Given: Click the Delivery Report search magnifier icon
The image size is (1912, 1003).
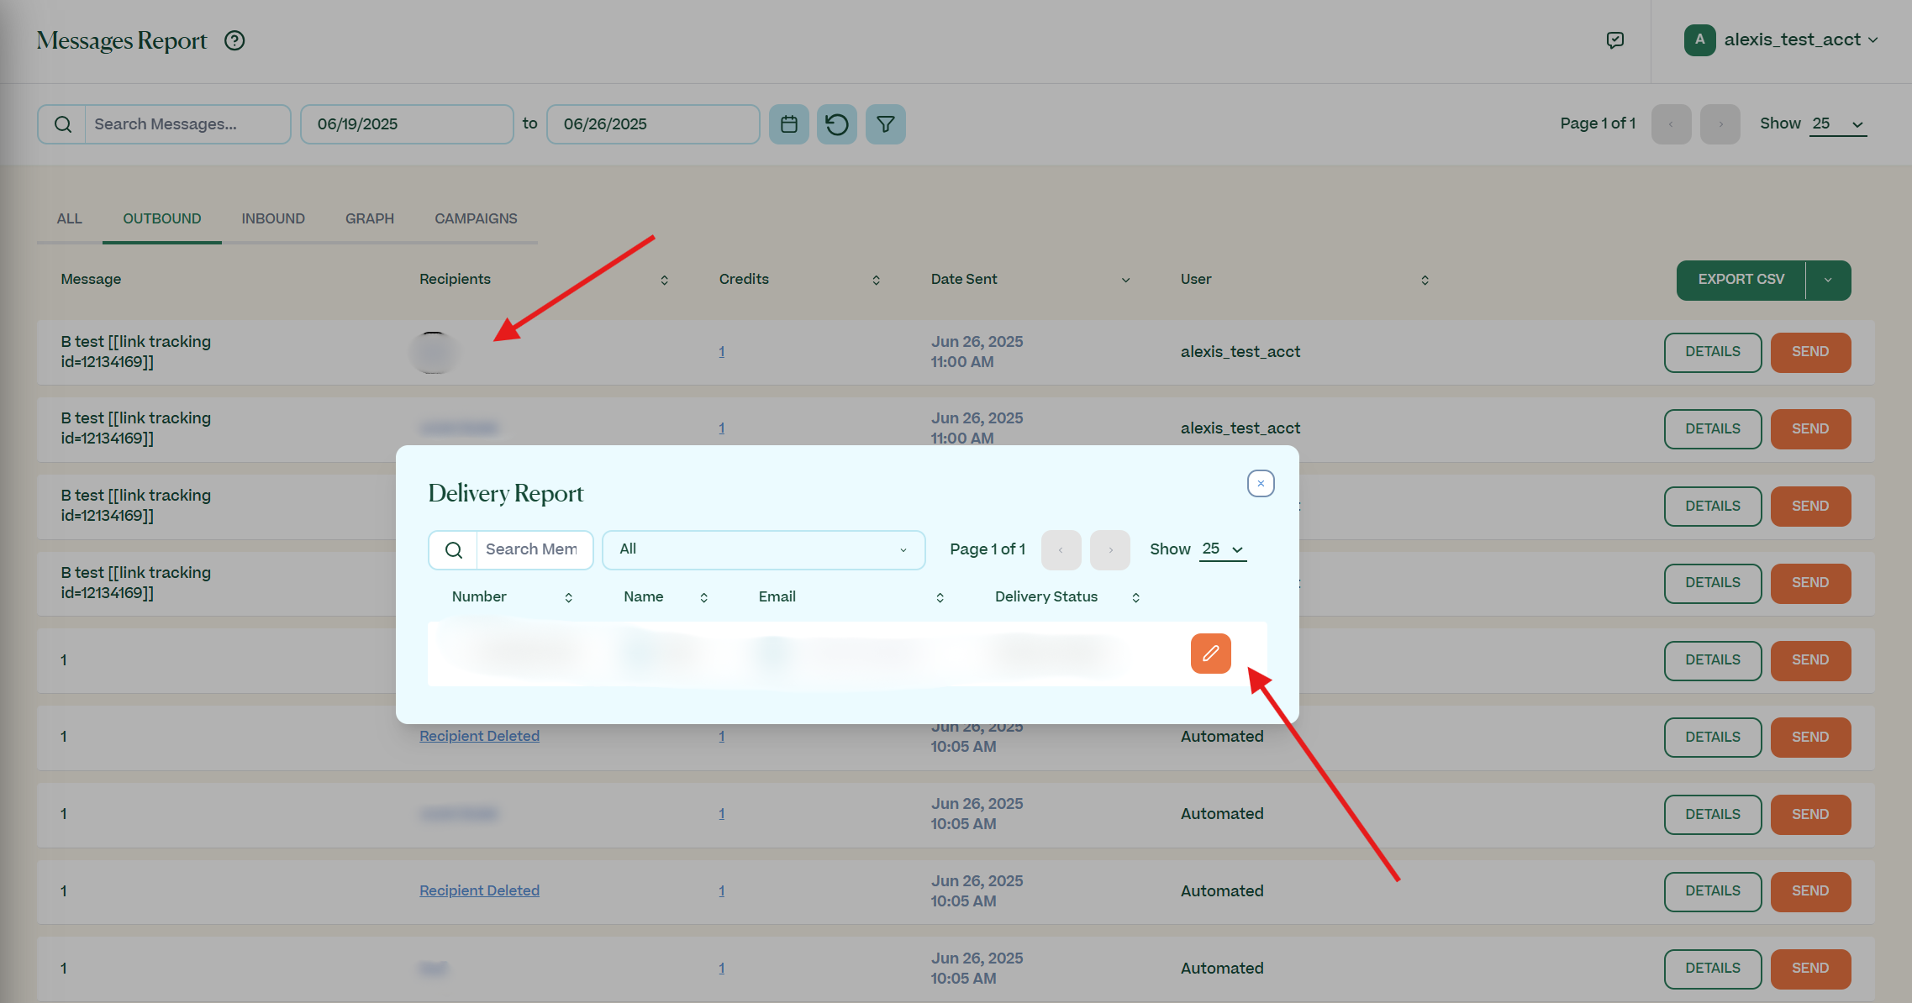Looking at the screenshot, I should pos(453,550).
